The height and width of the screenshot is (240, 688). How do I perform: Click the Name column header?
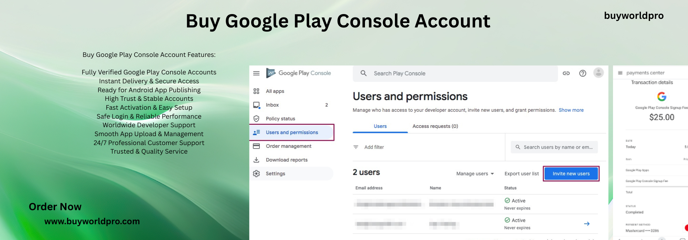pyautogui.click(x=436, y=188)
